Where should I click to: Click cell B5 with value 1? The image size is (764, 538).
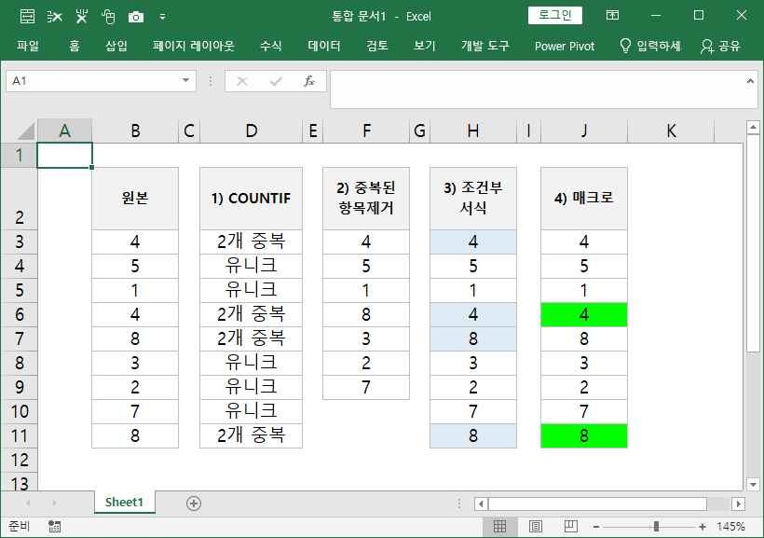(x=135, y=290)
